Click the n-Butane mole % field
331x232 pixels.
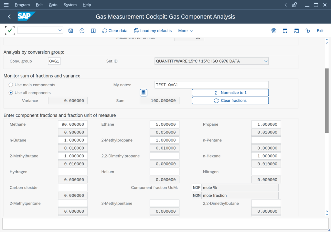(x=73, y=140)
